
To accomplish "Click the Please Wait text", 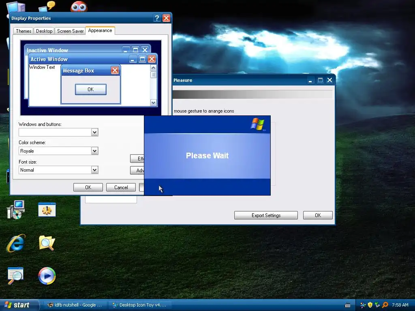I will point(207,155).
